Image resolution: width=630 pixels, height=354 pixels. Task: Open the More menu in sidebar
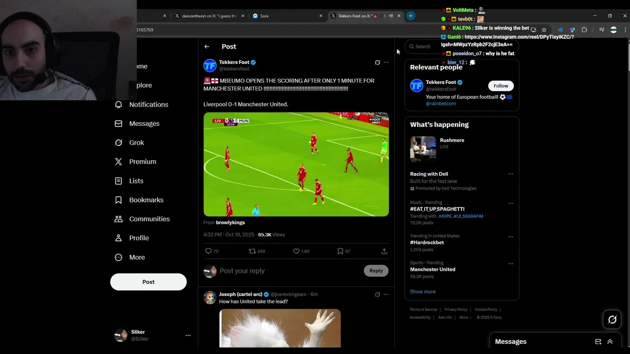[x=129, y=257]
